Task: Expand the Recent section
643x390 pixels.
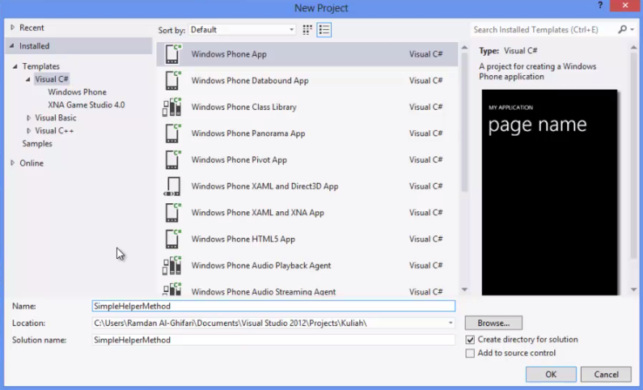Action: pyautogui.click(x=12, y=28)
